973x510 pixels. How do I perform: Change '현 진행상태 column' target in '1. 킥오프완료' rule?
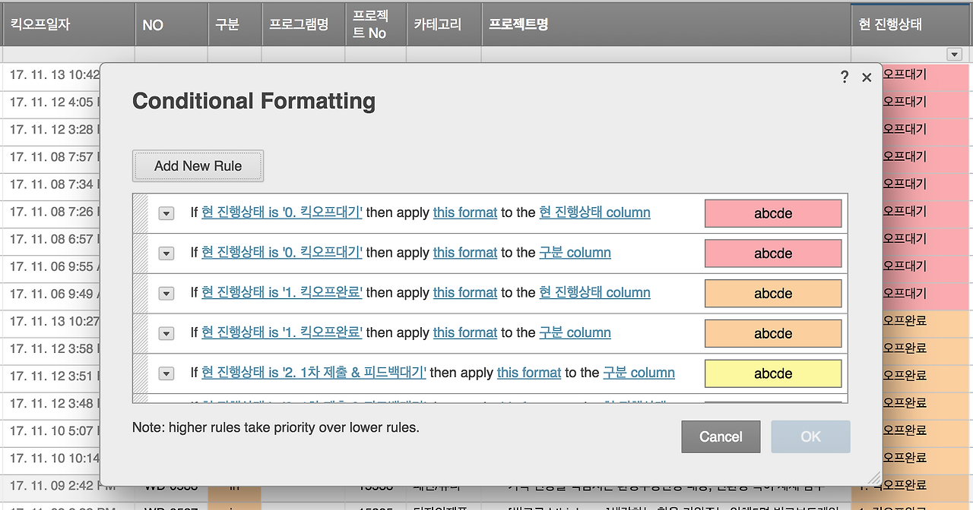point(594,293)
